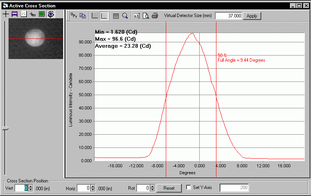Screen dimensions: 311x196
Task: Click the vertical slider thumb on left
Action: click(5, 128)
